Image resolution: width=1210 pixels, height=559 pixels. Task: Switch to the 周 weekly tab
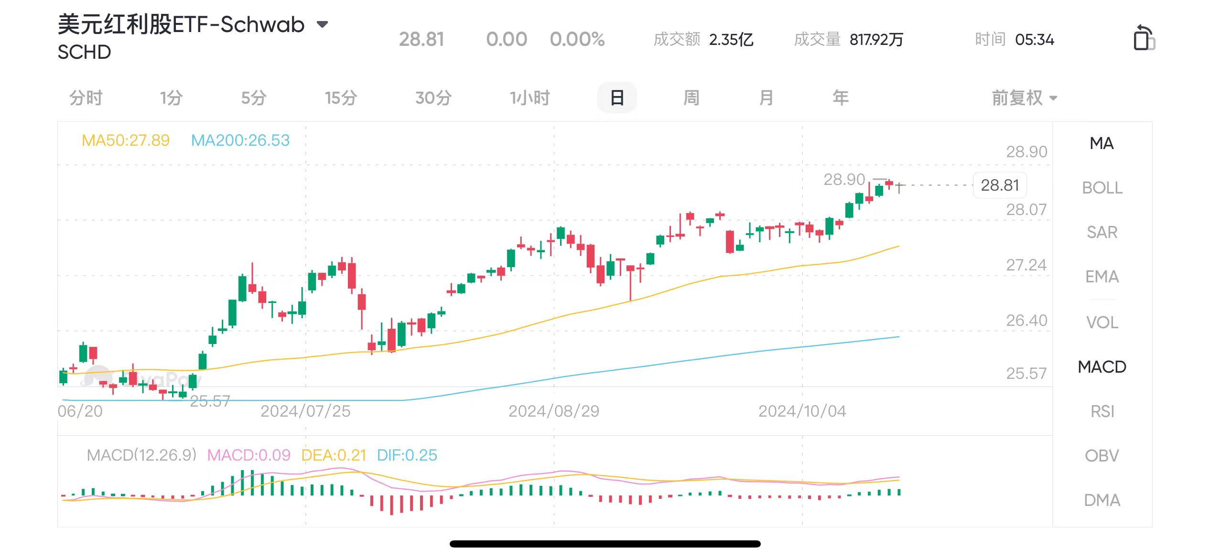pyautogui.click(x=691, y=98)
